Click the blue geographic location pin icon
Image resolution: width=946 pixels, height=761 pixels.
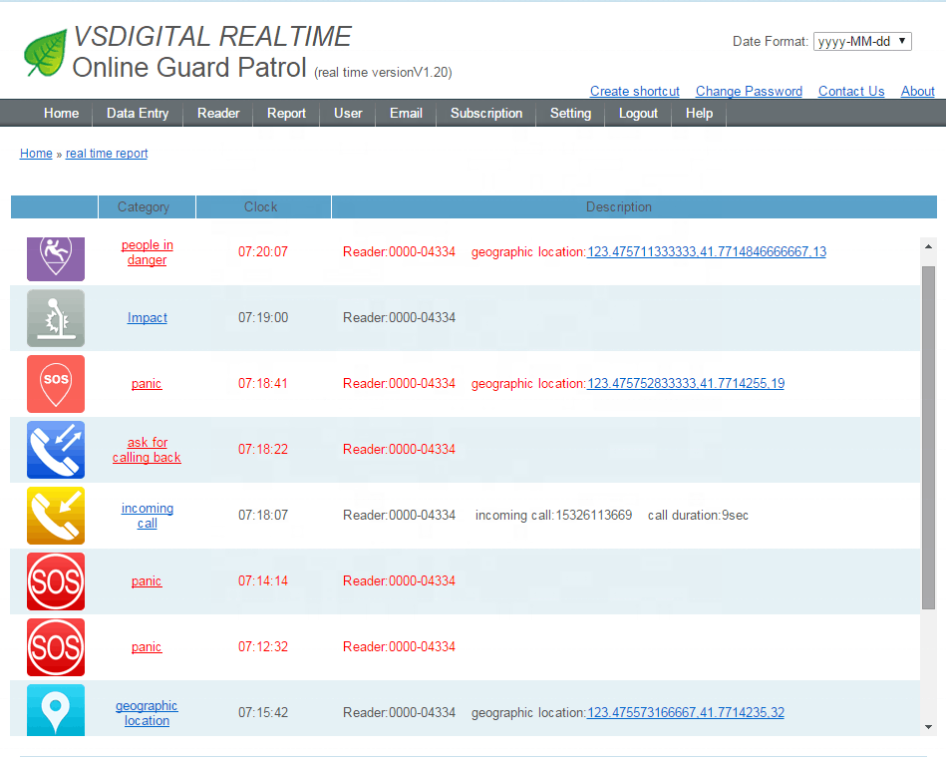56,710
